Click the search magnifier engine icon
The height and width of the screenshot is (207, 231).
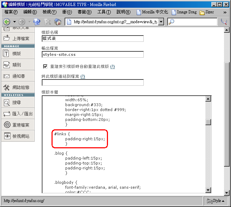click(171, 22)
